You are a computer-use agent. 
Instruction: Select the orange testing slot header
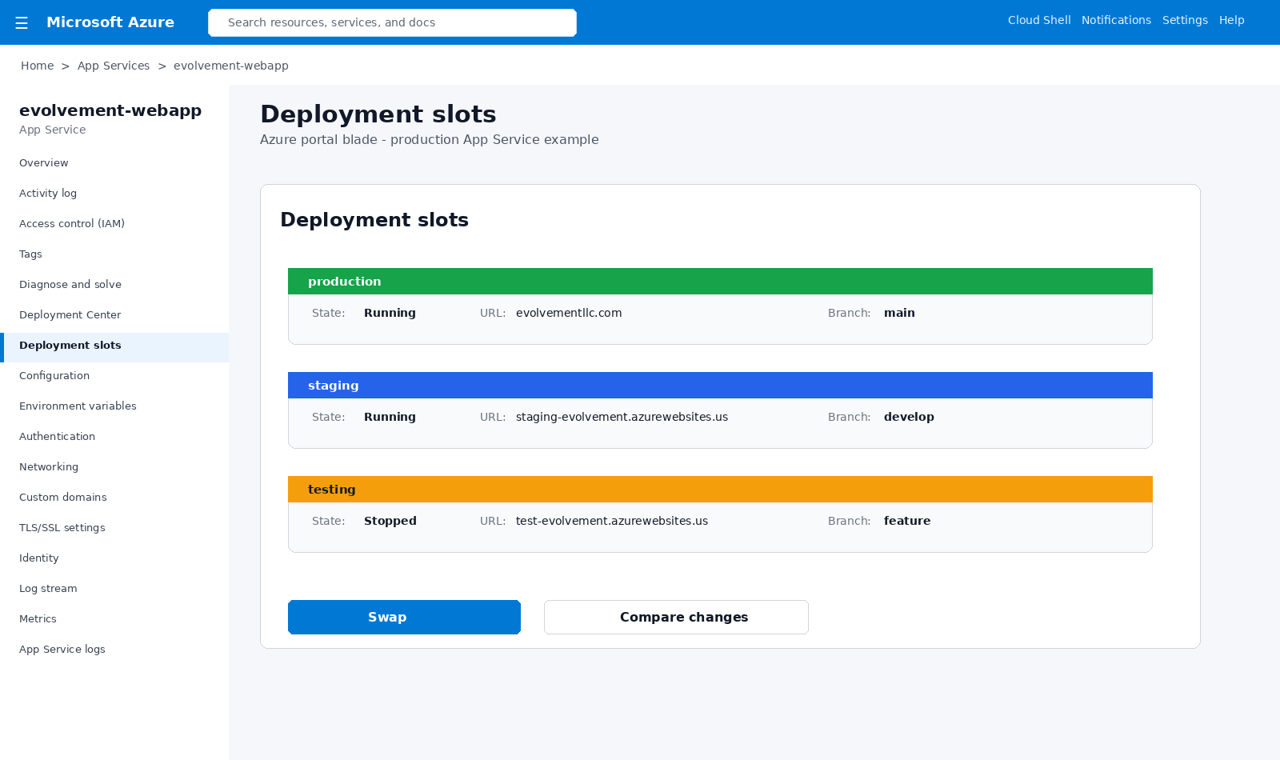click(720, 490)
